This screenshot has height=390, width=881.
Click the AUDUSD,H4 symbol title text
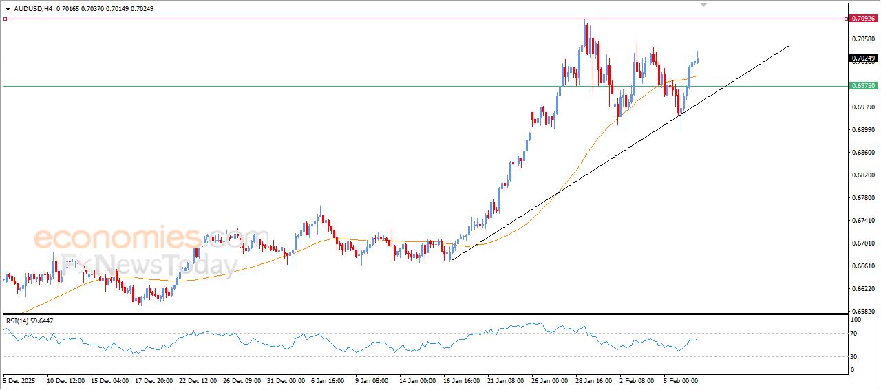[x=33, y=9]
